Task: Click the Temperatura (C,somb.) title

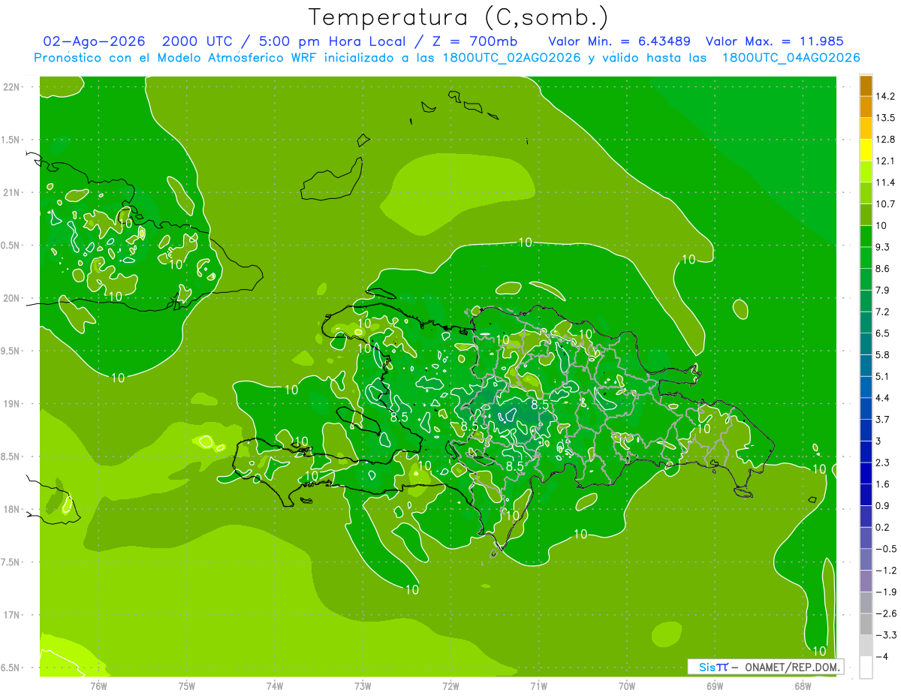Action: [x=459, y=17]
